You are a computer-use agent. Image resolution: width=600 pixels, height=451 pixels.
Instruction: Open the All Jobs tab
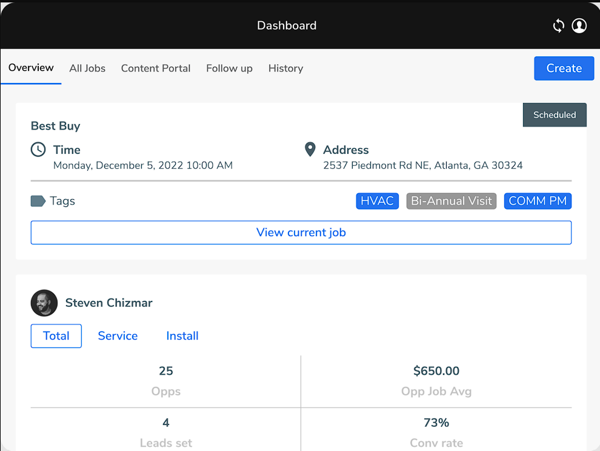point(87,68)
